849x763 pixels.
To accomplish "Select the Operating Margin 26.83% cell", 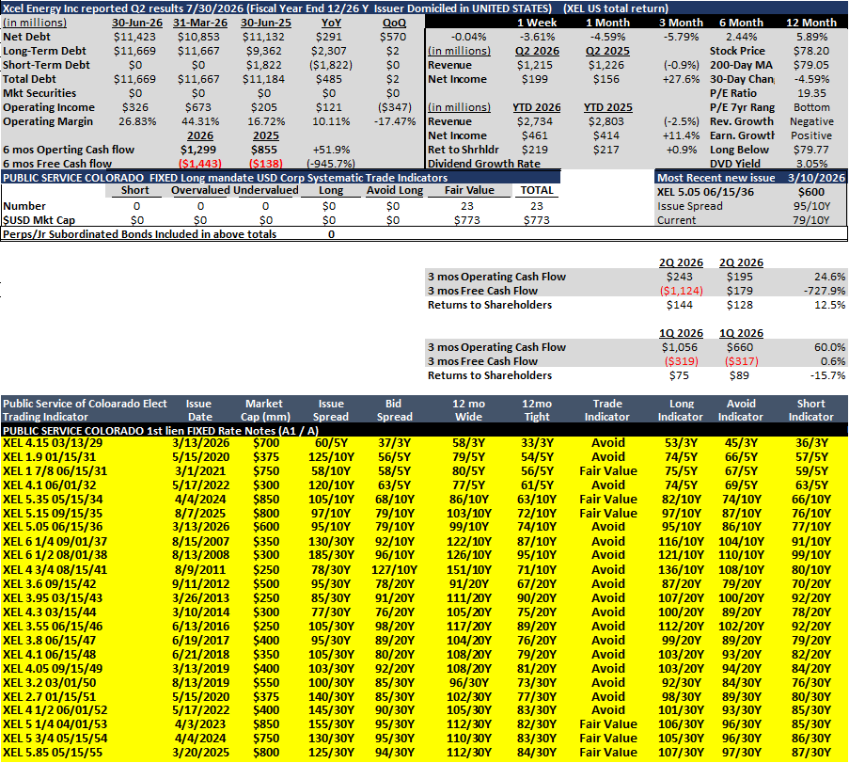I will (x=137, y=121).
